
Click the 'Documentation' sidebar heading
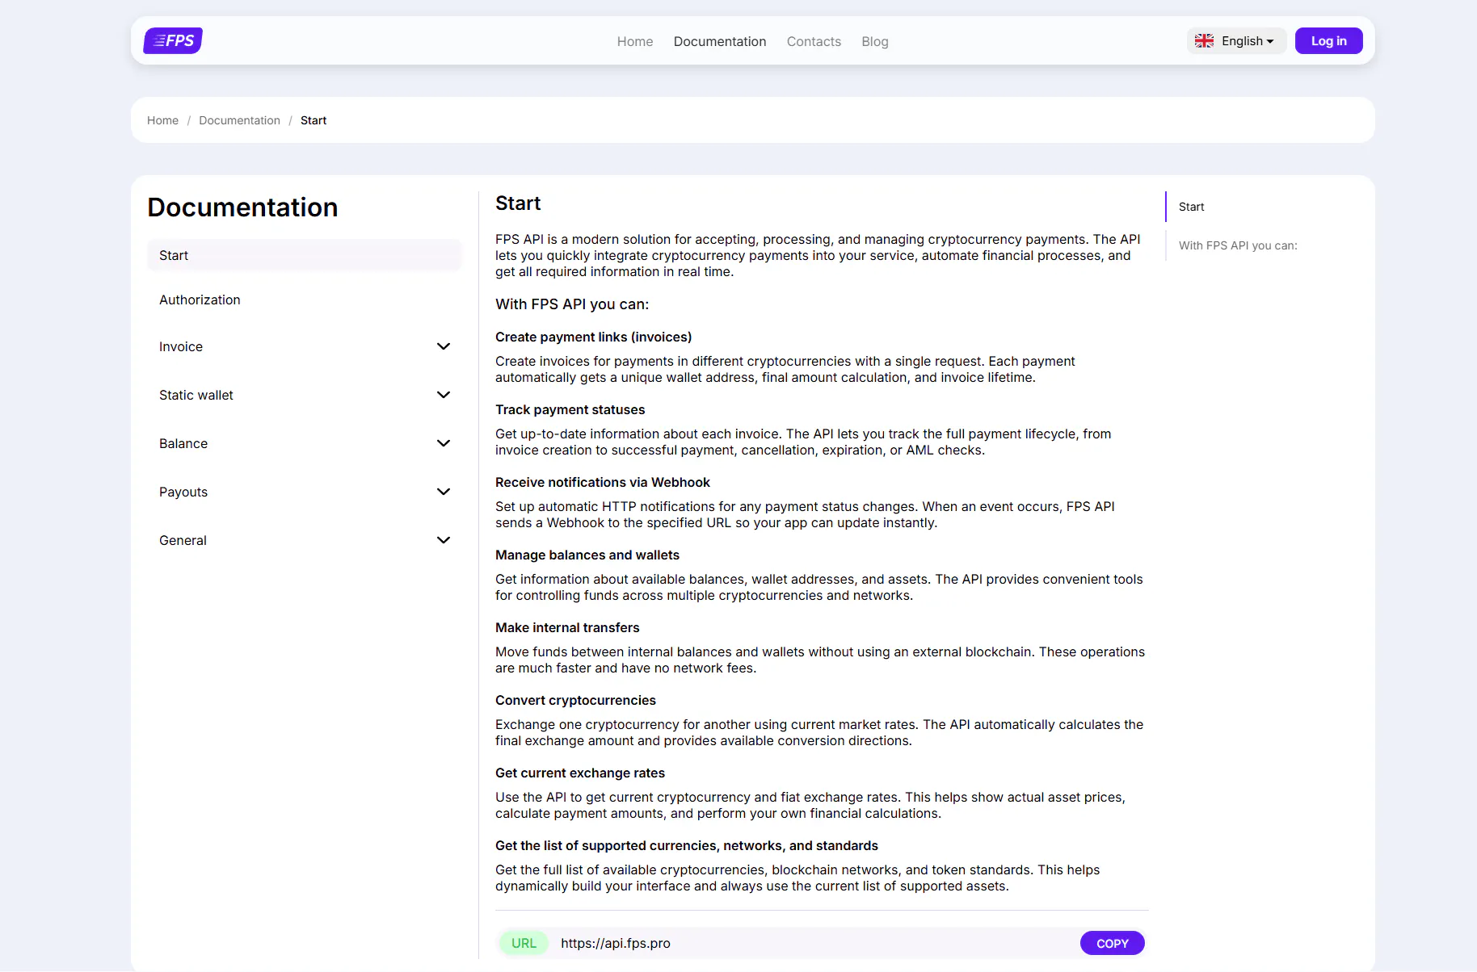242,207
